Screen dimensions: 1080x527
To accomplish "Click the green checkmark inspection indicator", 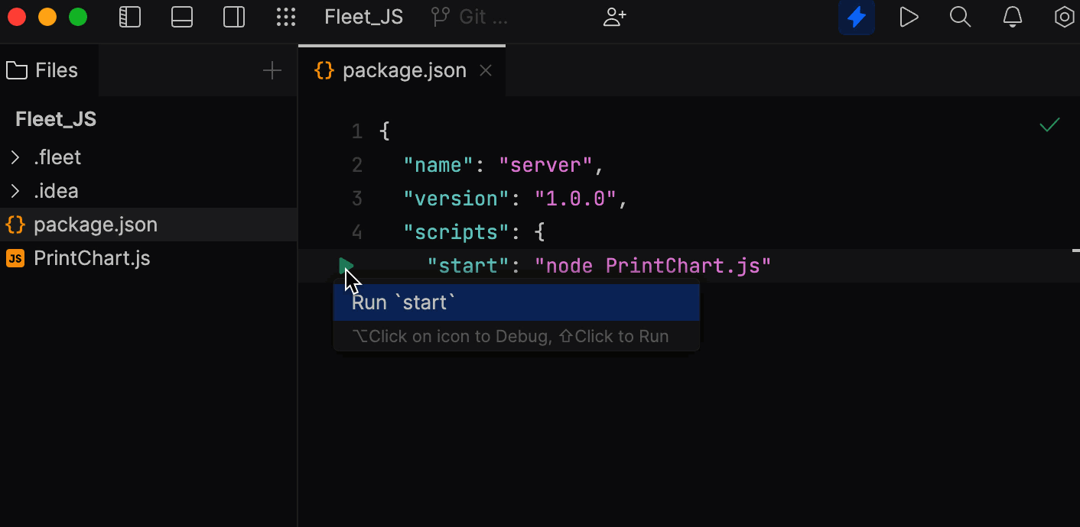I will (1049, 124).
